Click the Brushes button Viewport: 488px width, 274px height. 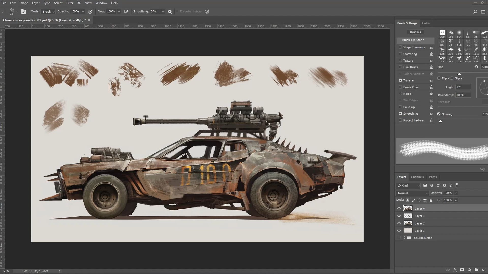416,32
